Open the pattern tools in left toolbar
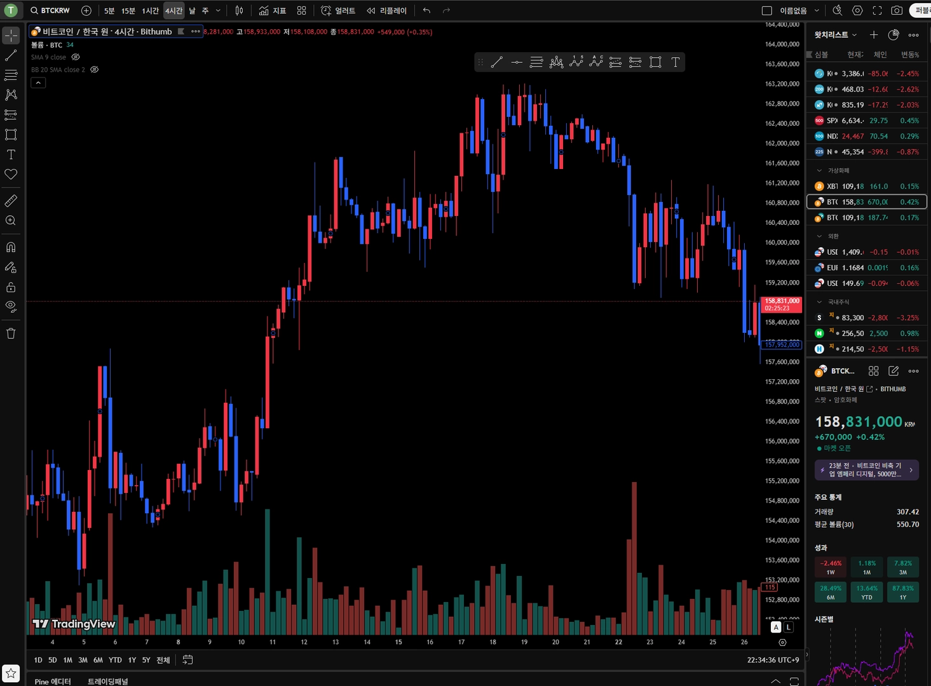Image resolution: width=931 pixels, height=686 pixels. pos(11,95)
